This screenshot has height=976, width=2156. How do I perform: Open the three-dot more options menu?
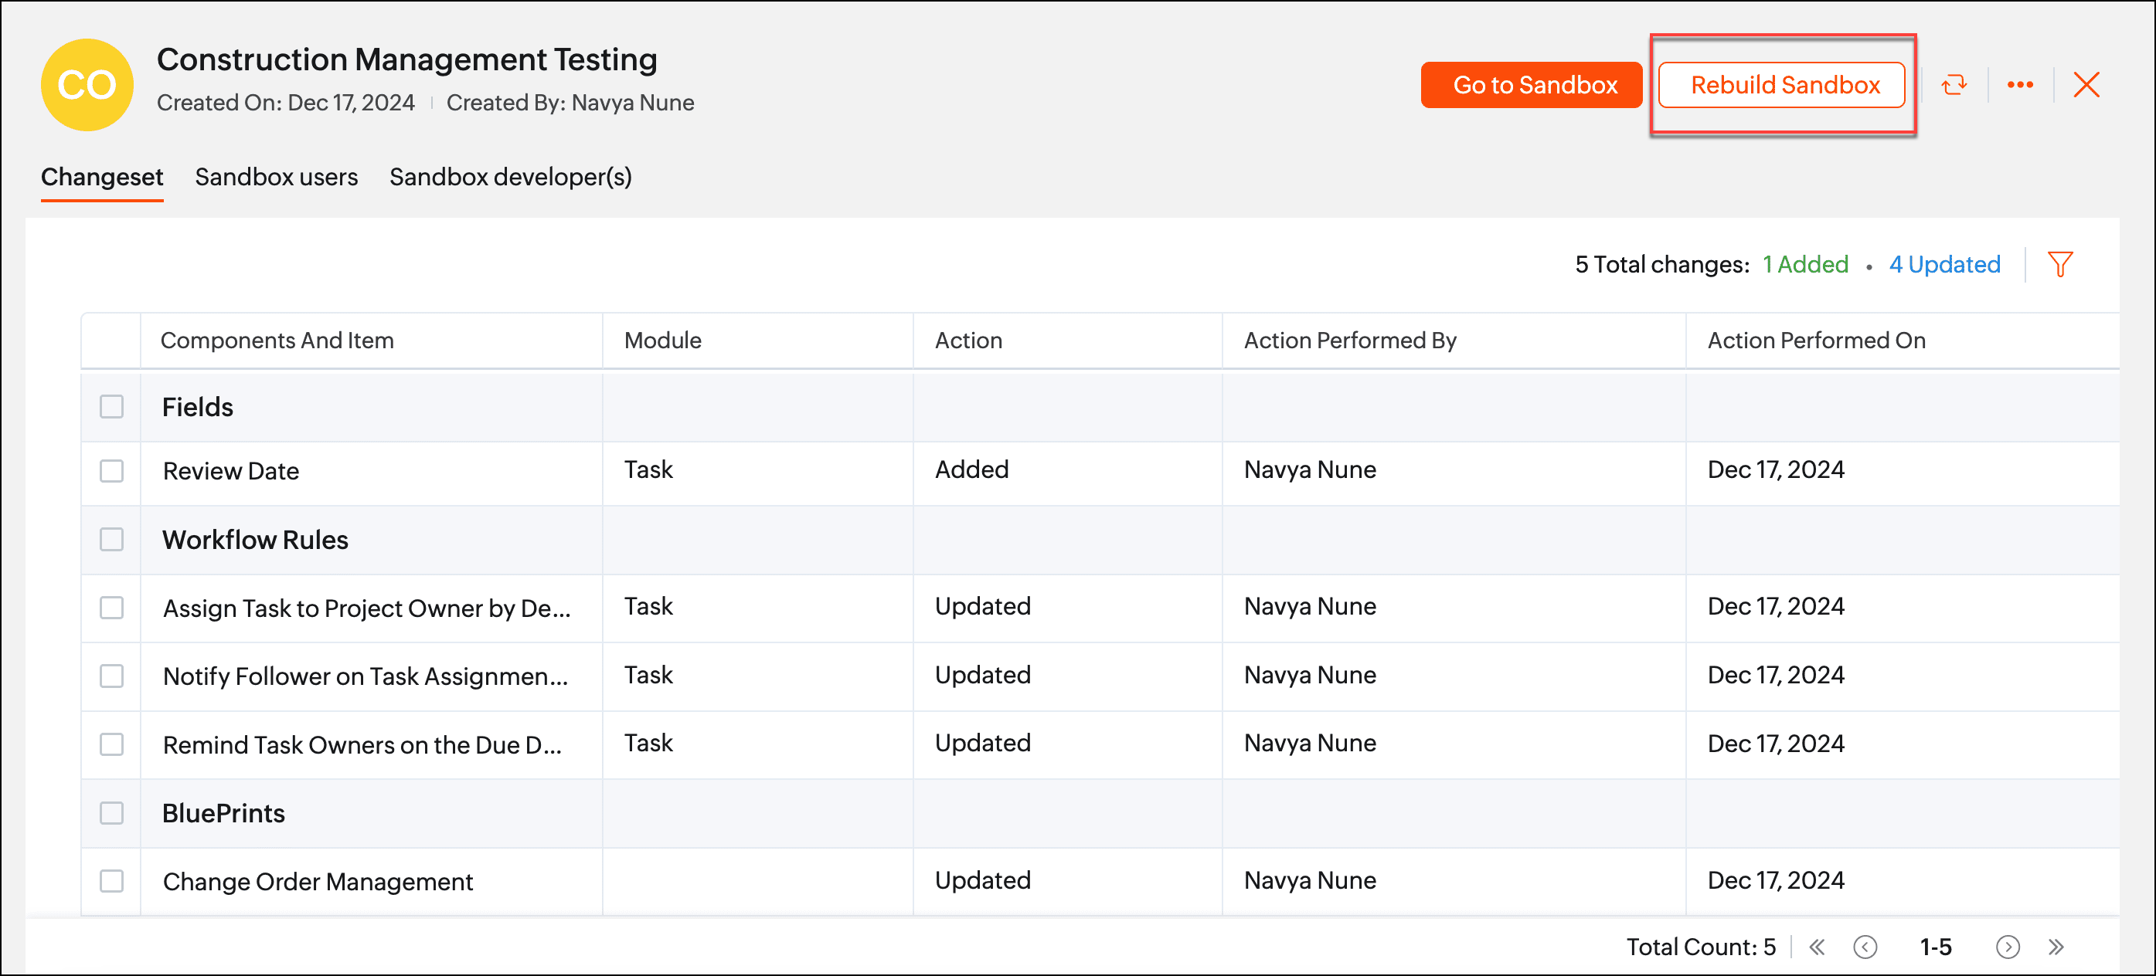pyautogui.click(x=2019, y=84)
